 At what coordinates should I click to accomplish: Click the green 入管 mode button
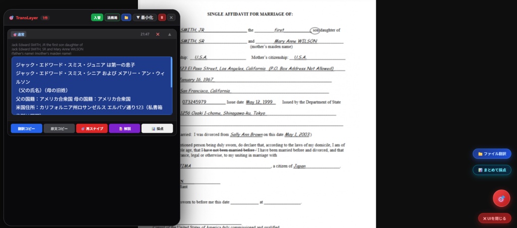click(97, 18)
